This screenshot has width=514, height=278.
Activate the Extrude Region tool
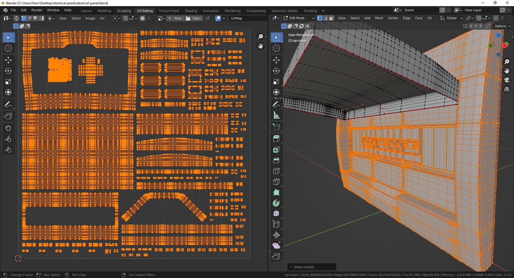(x=276, y=139)
